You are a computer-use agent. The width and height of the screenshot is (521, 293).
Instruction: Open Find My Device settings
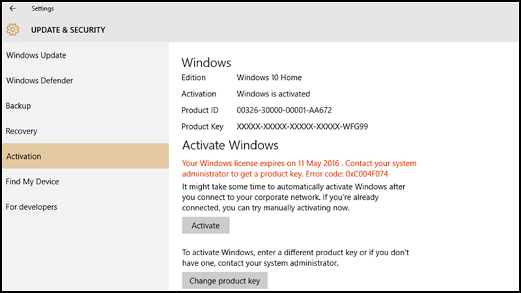85,182
